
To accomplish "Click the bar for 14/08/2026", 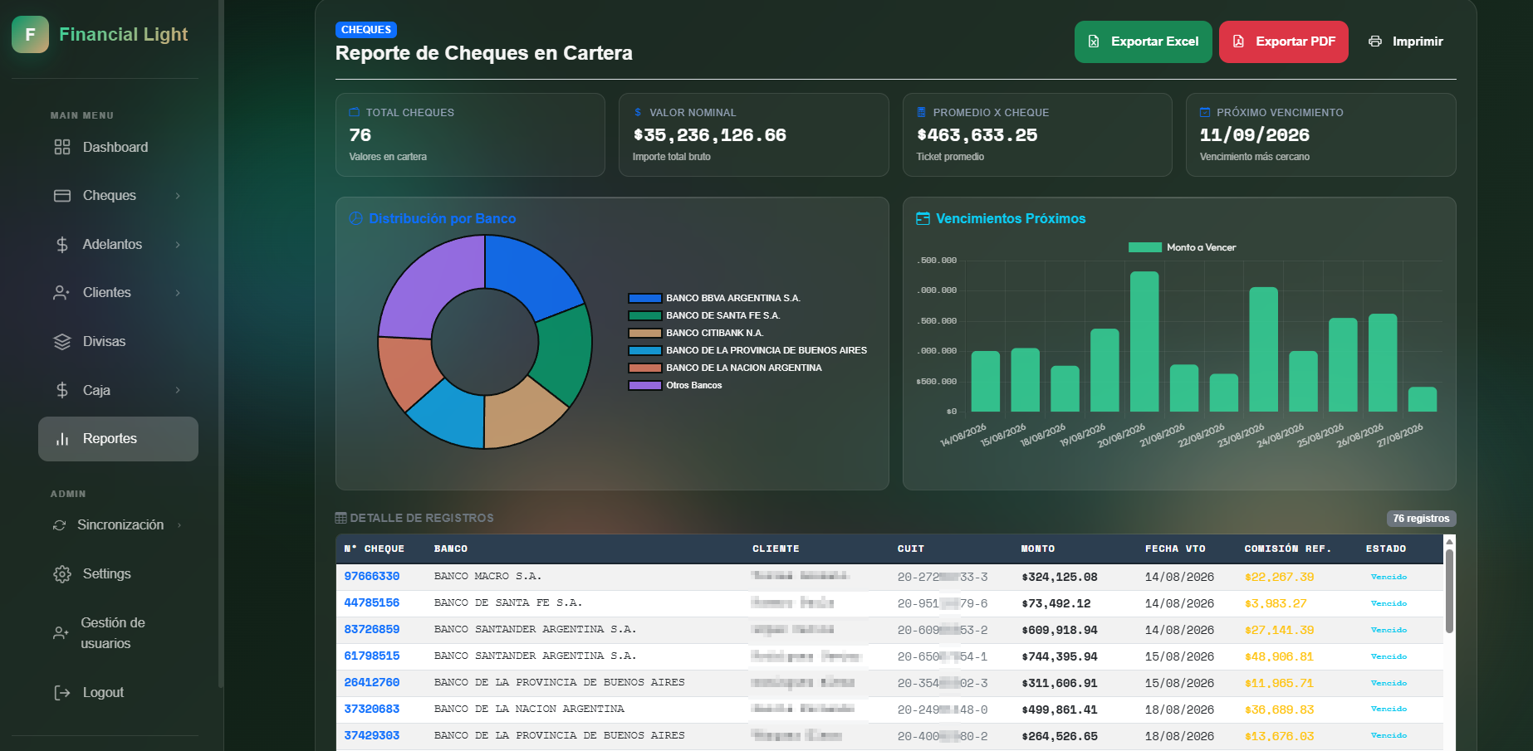I will click(x=986, y=381).
